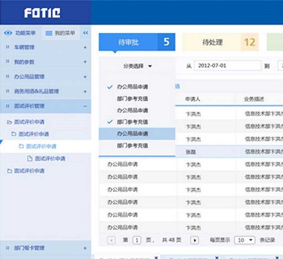
Task: Open the per-page count dropdown showing 10
Action: pos(245,240)
